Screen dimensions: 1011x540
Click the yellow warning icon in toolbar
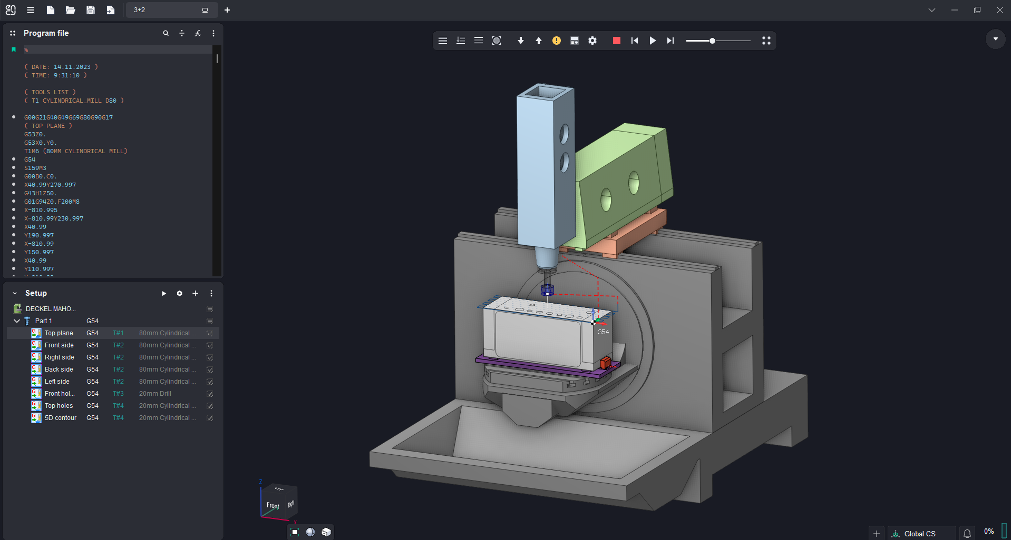click(557, 41)
